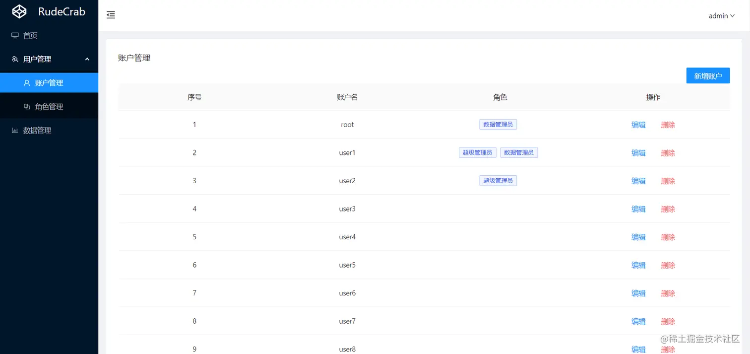Collapse the 用户管理 submenu arrow
This screenshot has width=750, height=354.
87,59
